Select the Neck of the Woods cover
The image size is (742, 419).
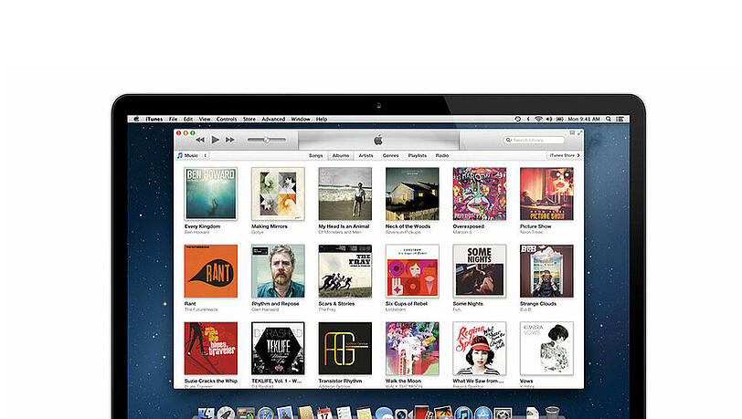coord(412,194)
